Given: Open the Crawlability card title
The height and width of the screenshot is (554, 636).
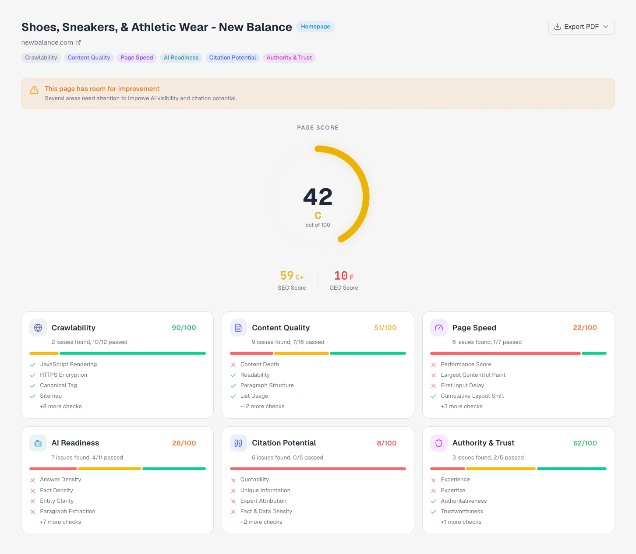Looking at the screenshot, I should (74, 328).
